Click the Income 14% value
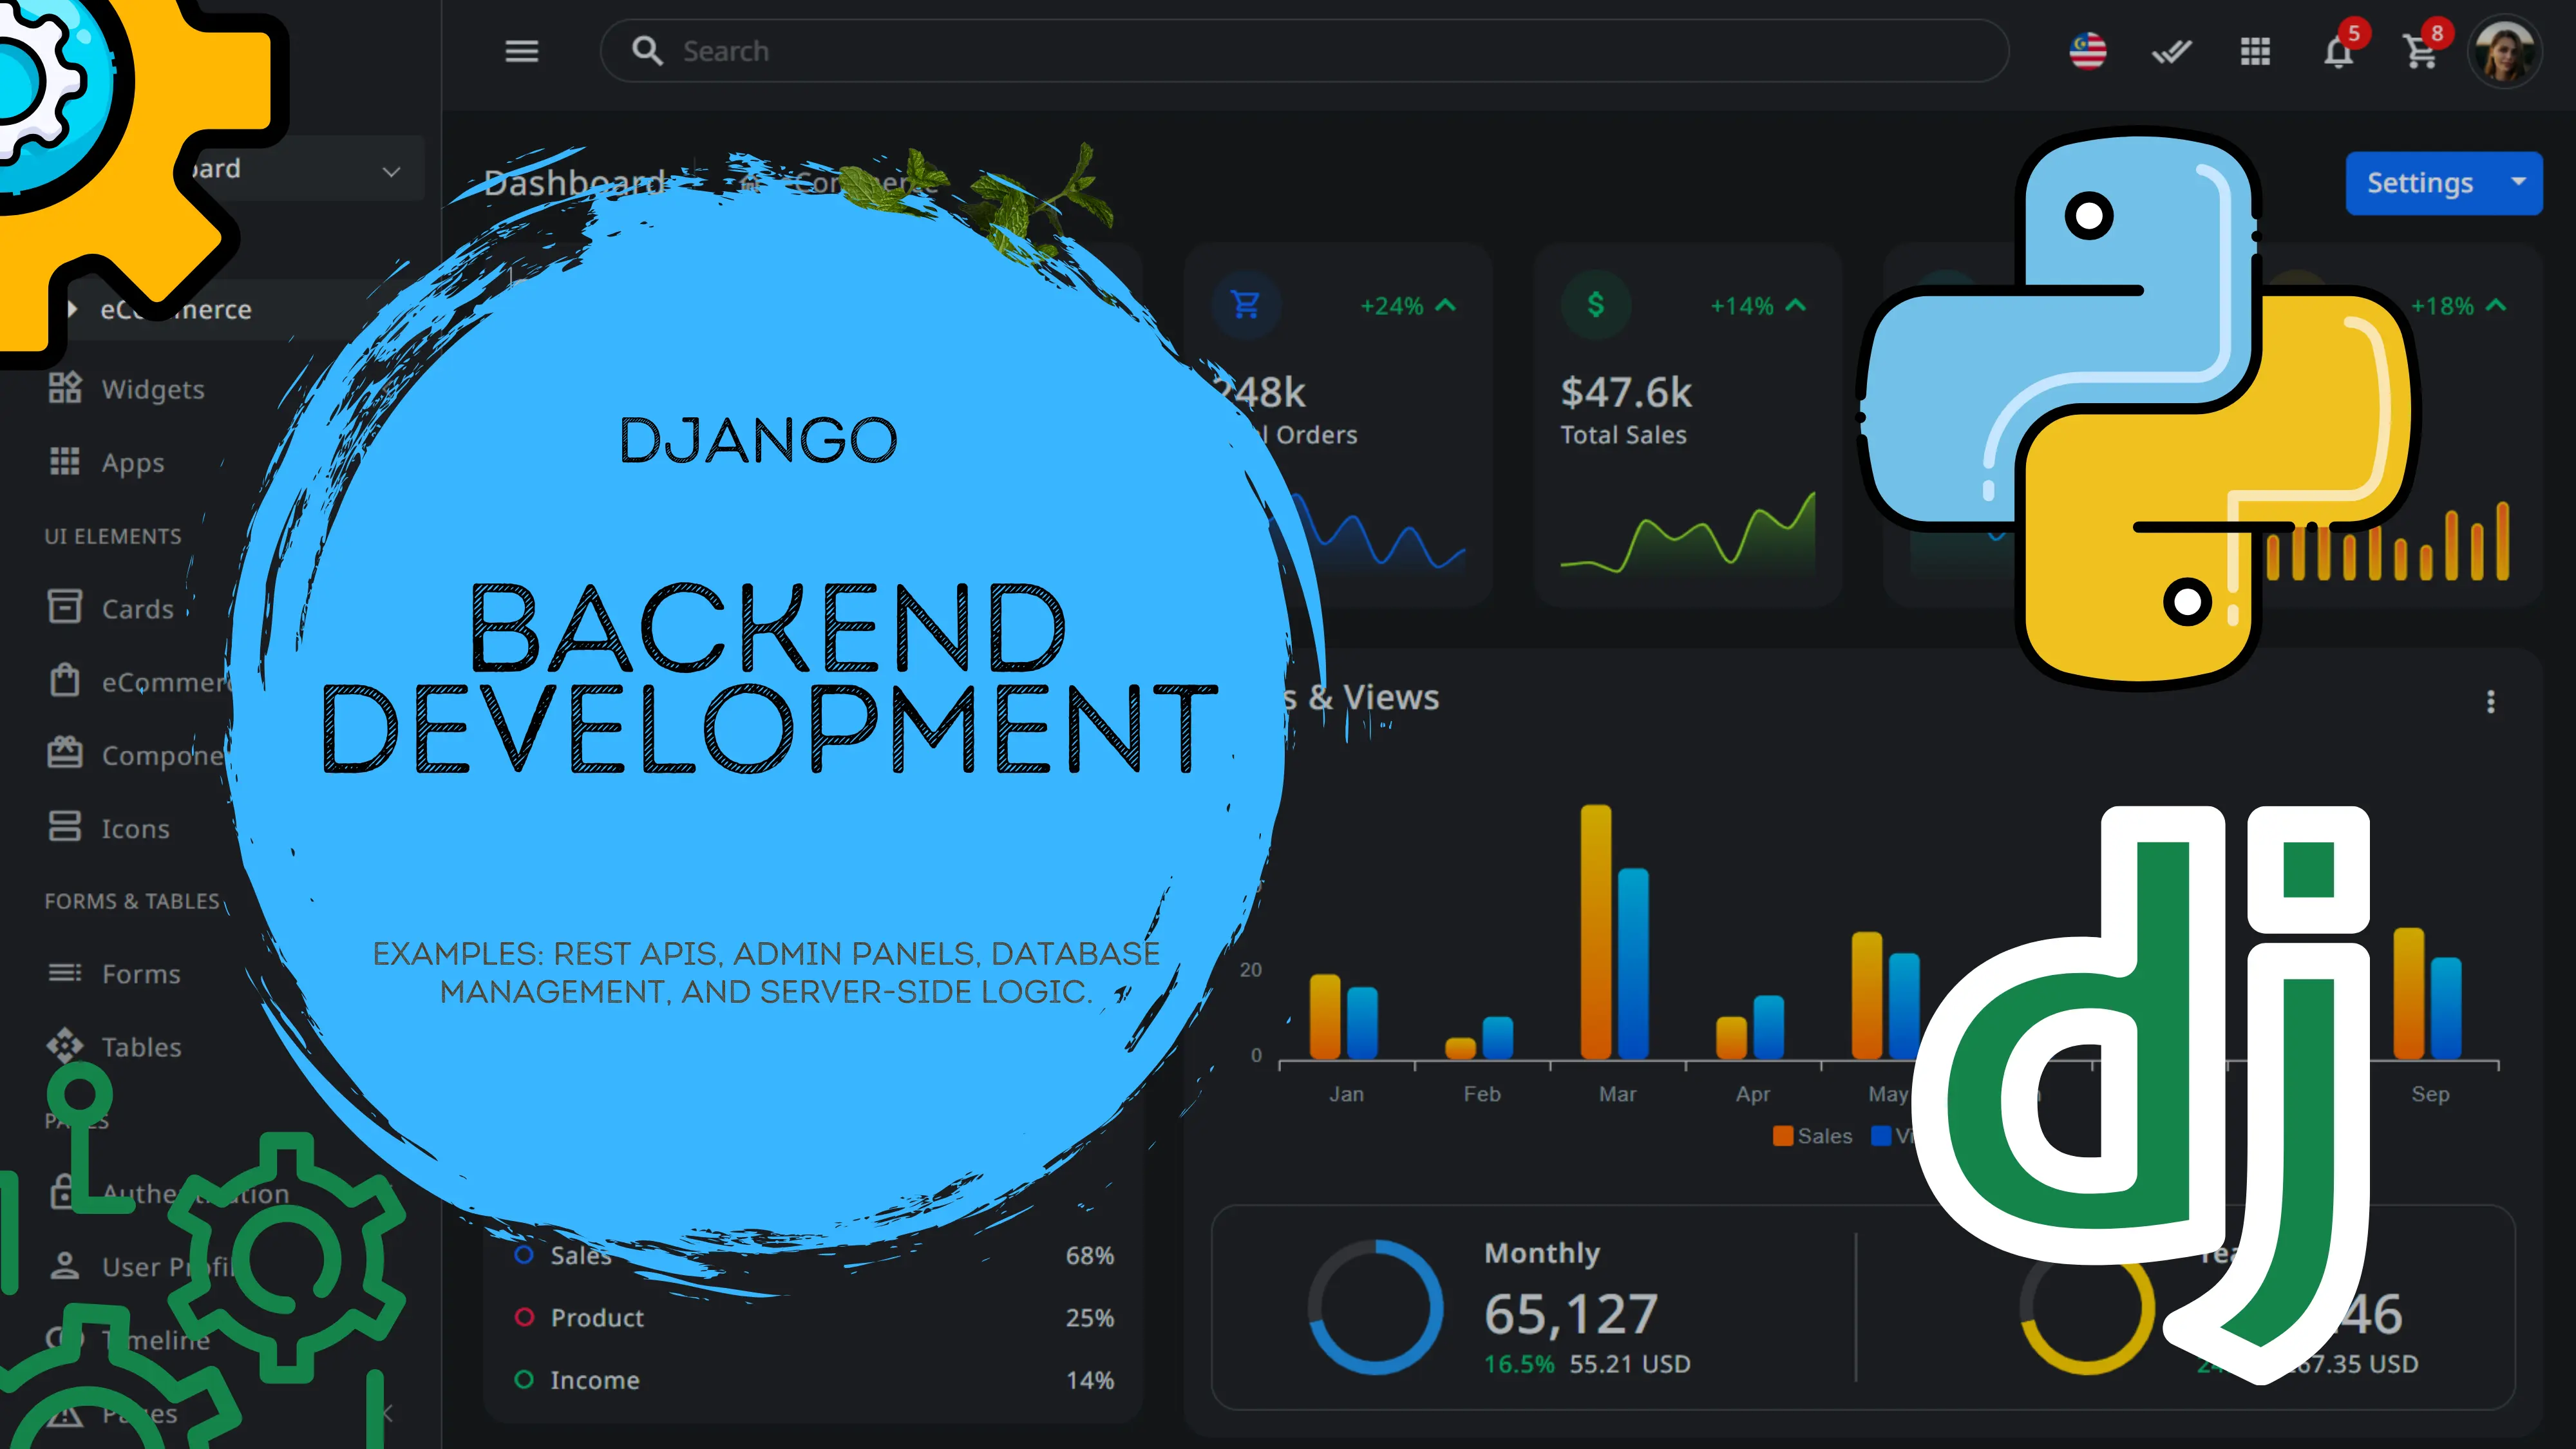 1089,1380
